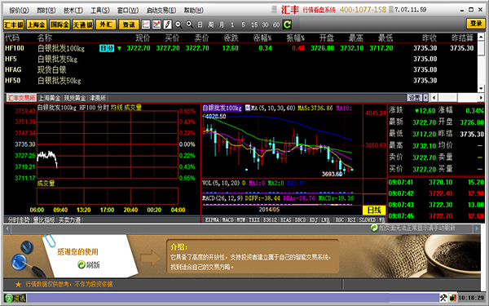The width and height of the screenshot is (489, 306).
Task: Open the 资讯 news button
Action: (x=129, y=24)
